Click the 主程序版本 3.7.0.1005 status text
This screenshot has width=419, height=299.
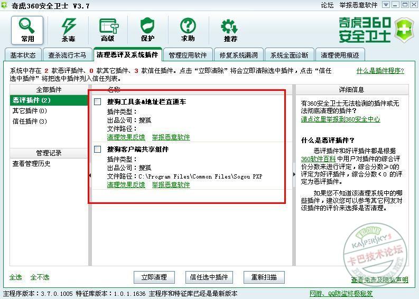pyautogui.click(x=38, y=294)
